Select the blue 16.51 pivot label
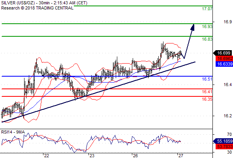The image size is (233, 158). coord(207,79)
